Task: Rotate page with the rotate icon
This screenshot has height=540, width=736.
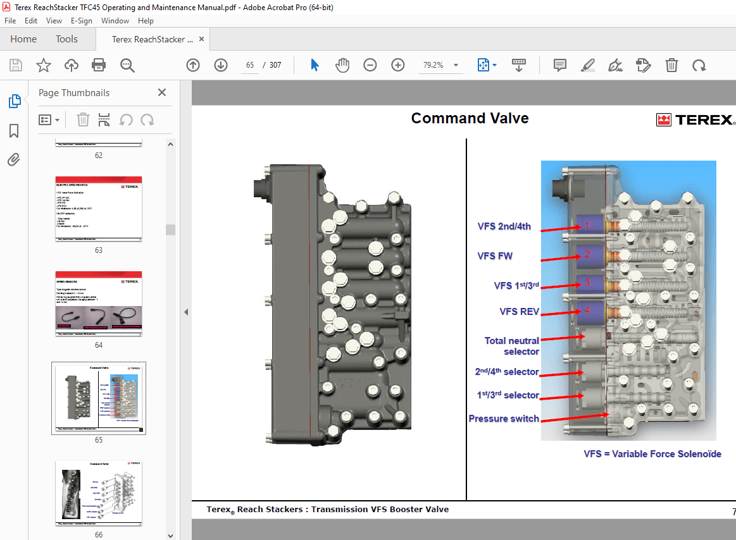Action: click(x=699, y=65)
